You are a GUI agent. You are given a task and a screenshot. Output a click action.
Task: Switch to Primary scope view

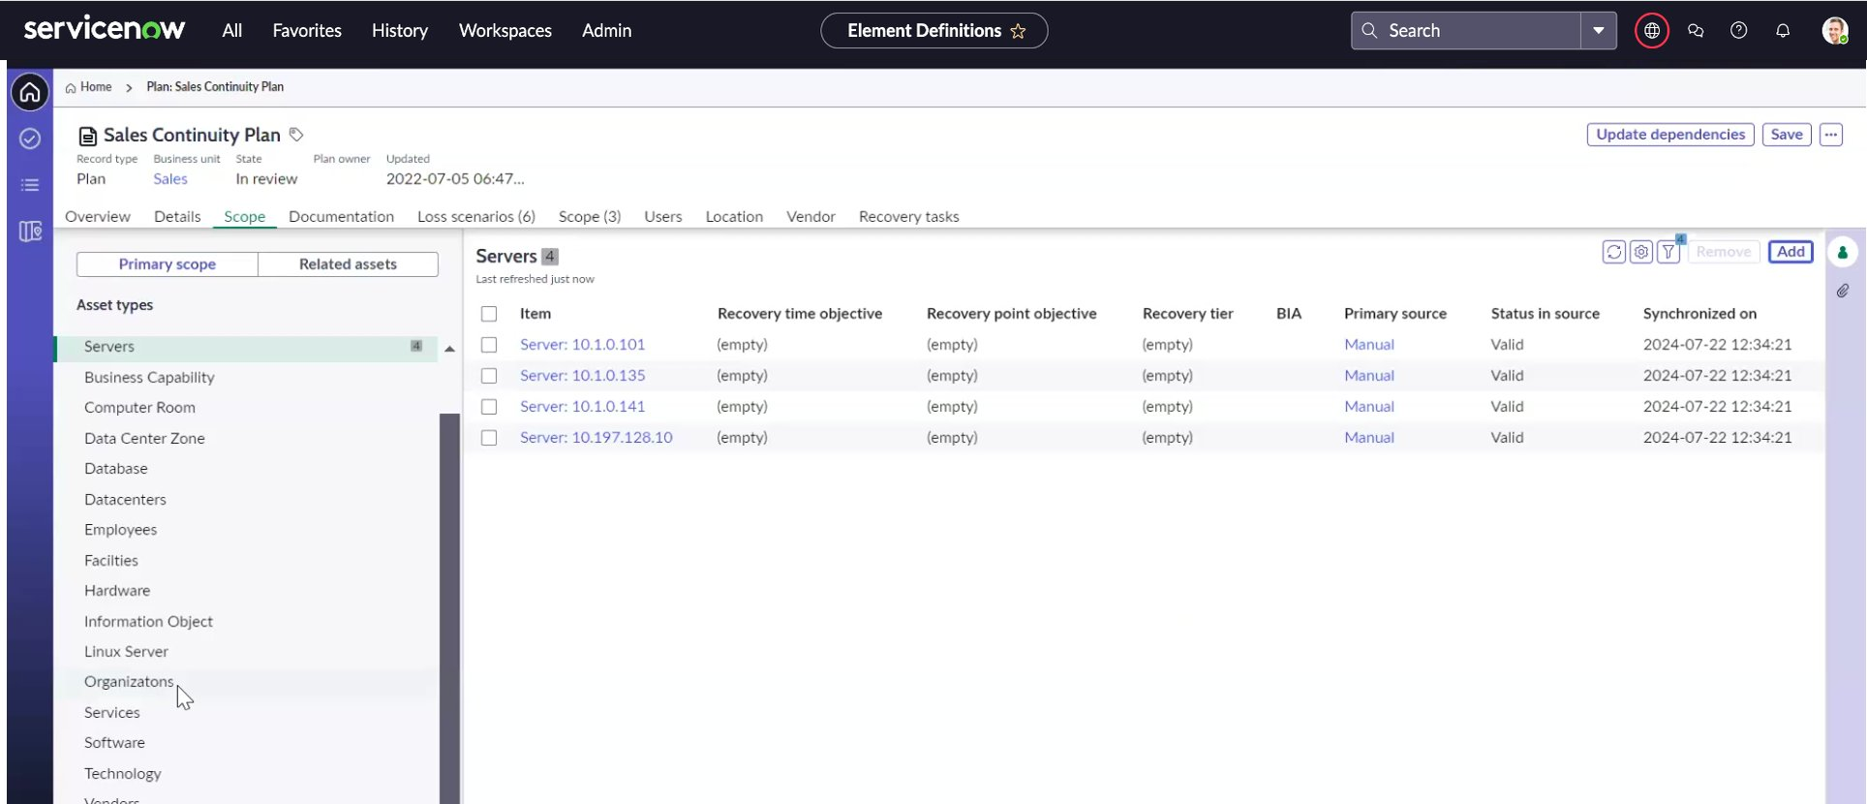pyautogui.click(x=168, y=264)
